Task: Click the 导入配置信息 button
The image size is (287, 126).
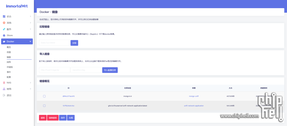Action: click(110, 70)
